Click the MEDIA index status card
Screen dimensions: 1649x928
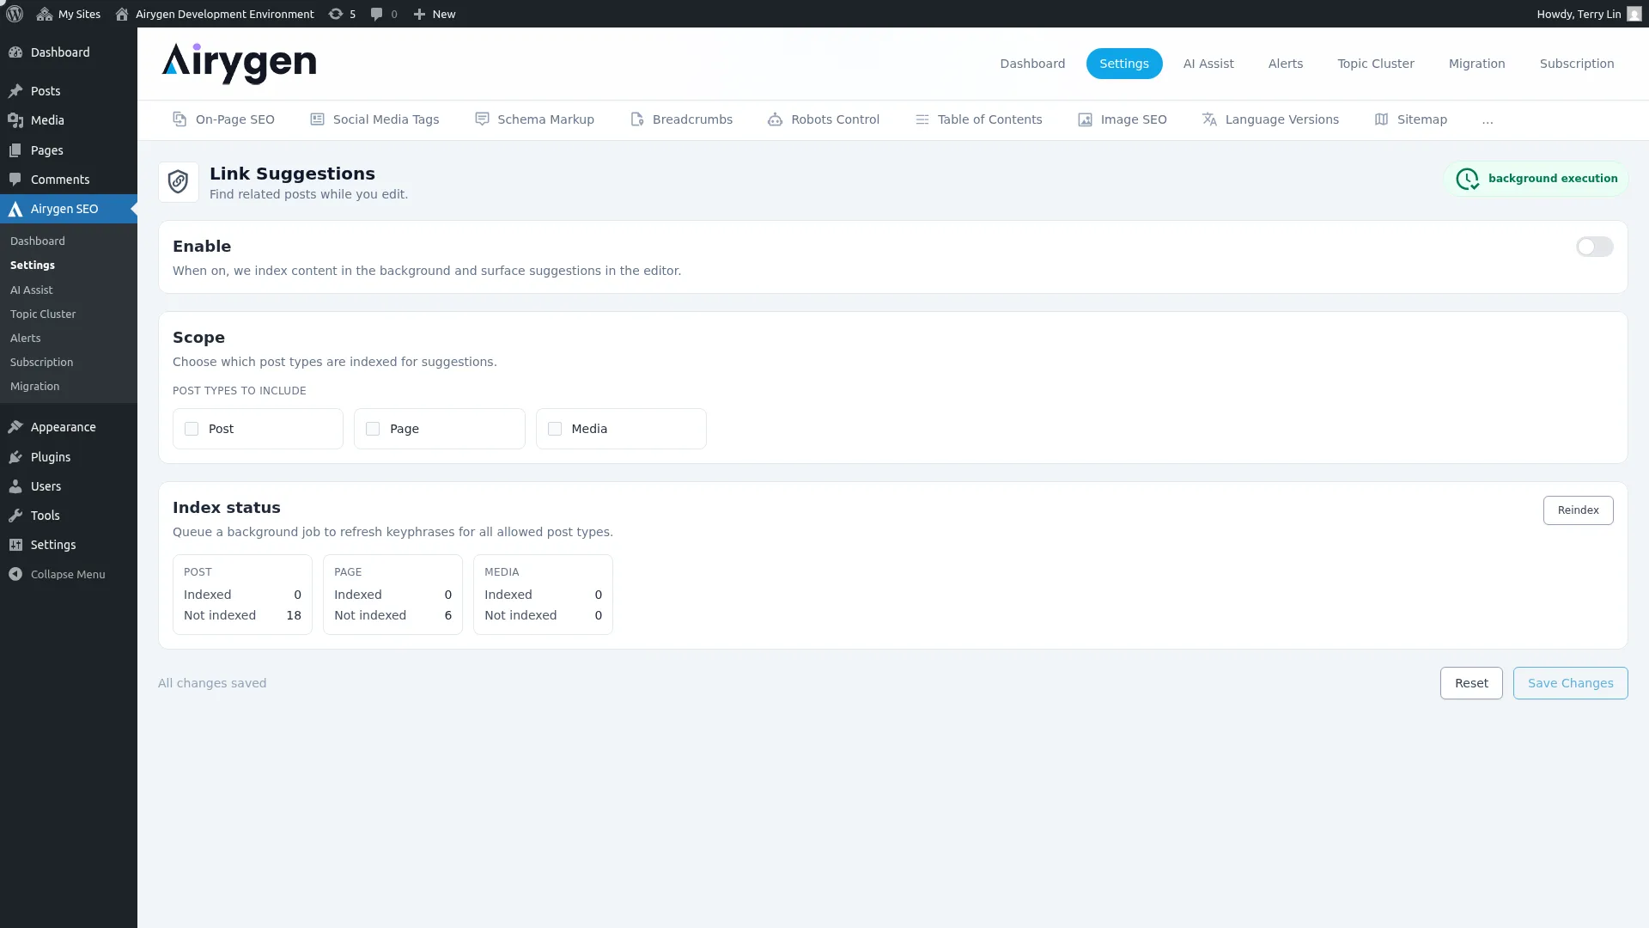coord(543,595)
